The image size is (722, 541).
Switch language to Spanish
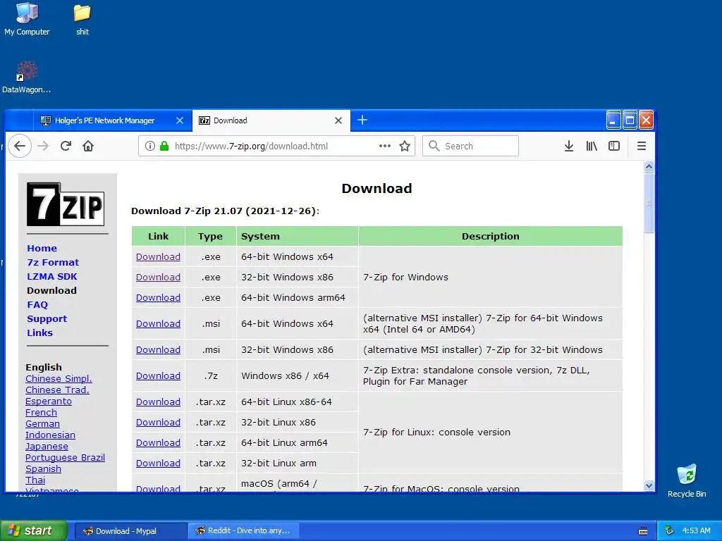(43, 468)
